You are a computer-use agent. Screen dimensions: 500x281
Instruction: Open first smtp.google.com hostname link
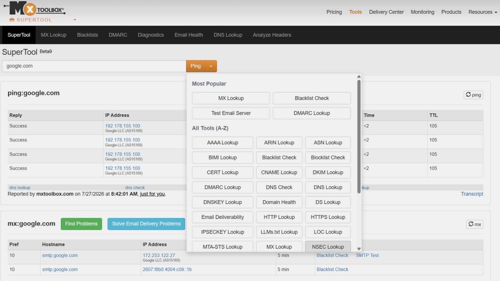60,255
